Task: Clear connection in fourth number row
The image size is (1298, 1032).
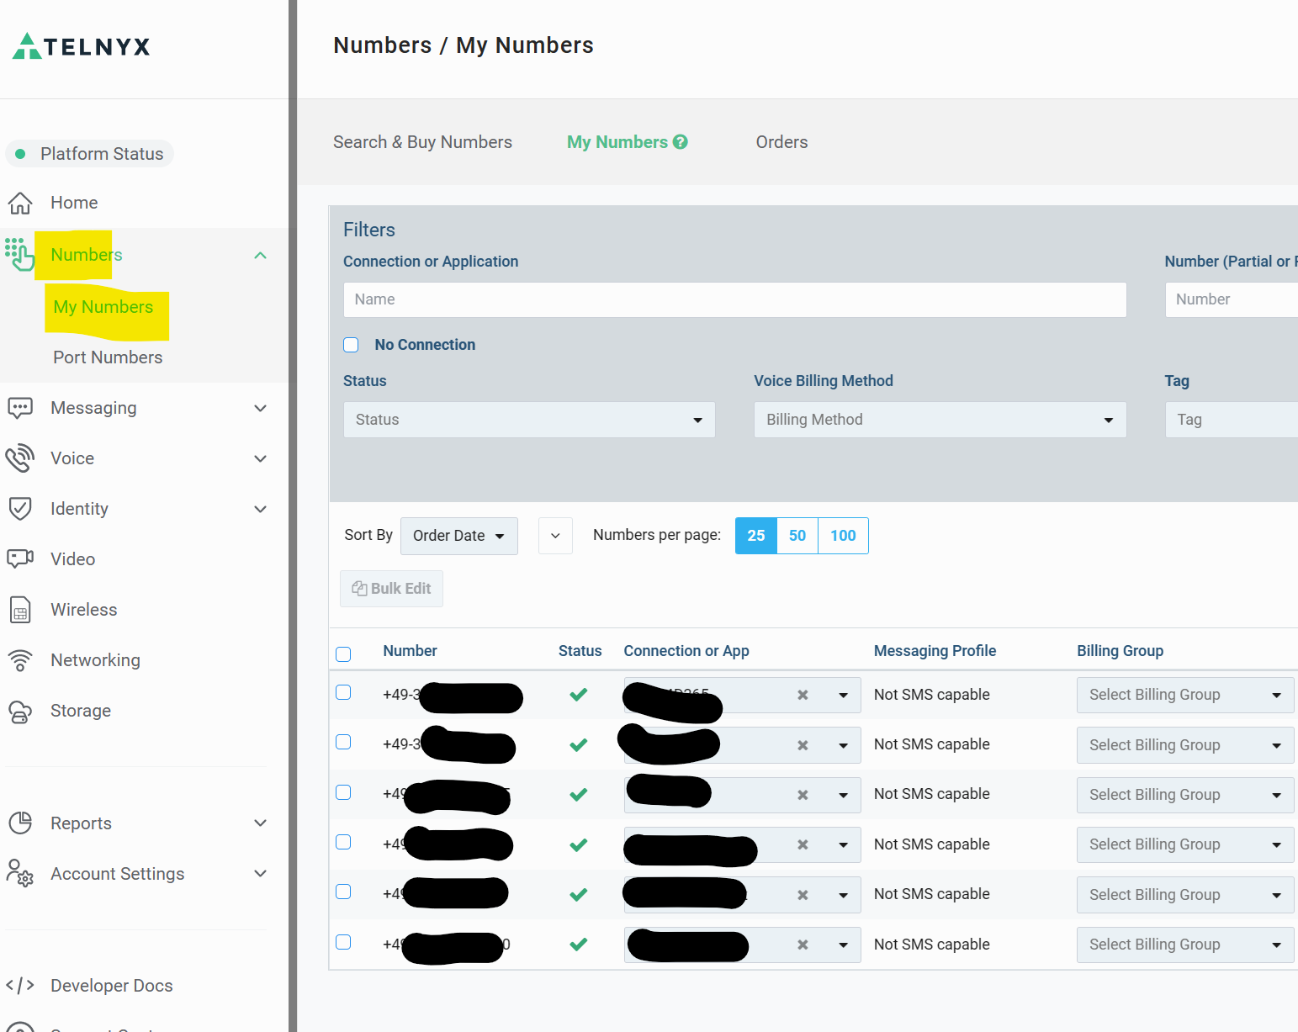Action: pos(803,844)
